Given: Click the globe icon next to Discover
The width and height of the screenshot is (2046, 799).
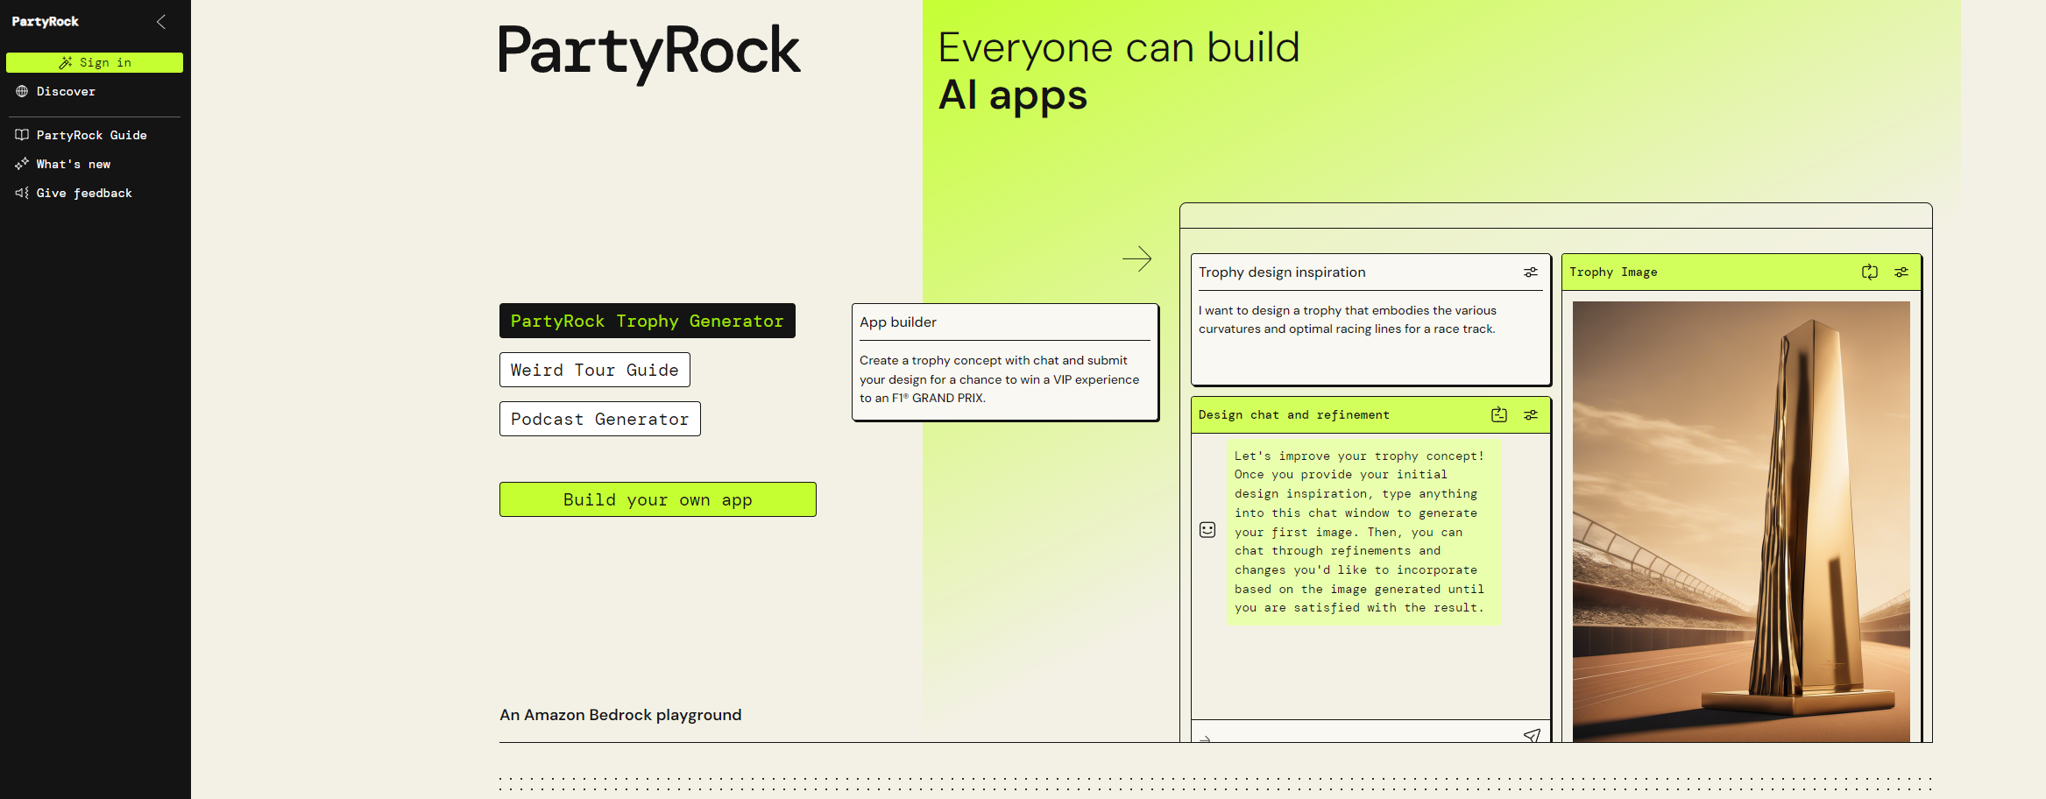Looking at the screenshot, I should point(22,91).
